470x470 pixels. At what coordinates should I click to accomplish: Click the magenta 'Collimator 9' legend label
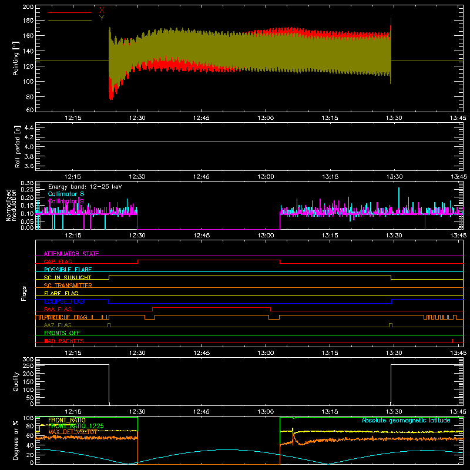(x=66, y=201)
